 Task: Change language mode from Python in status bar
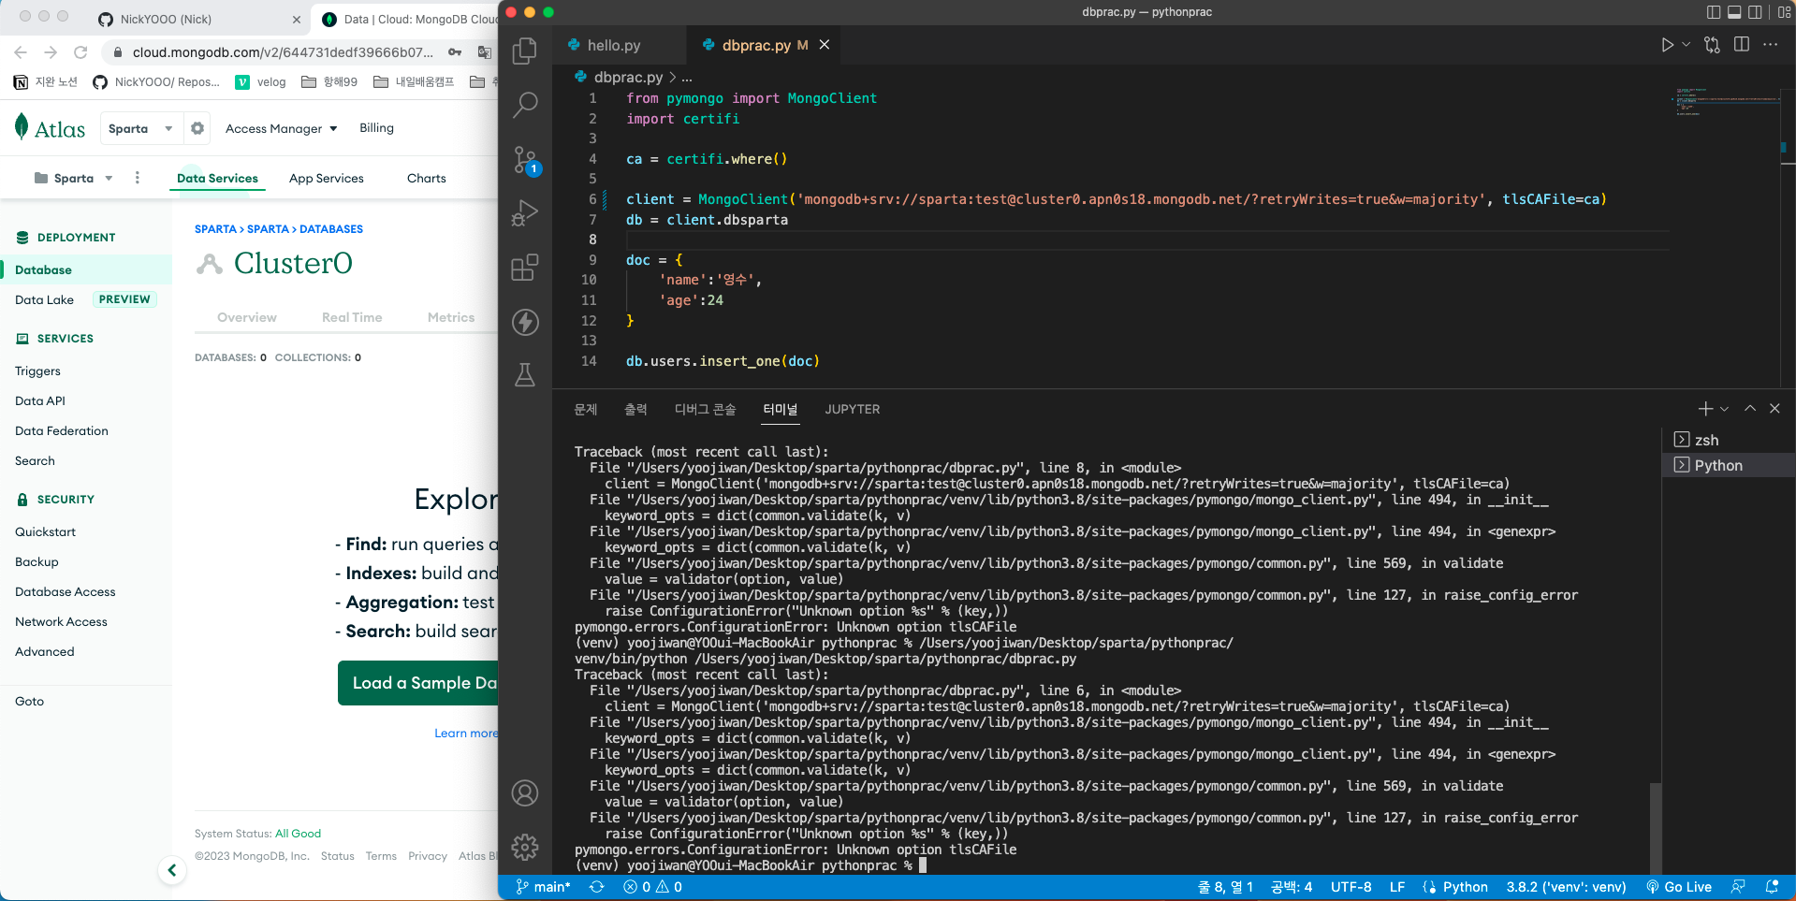[1465, 887]
